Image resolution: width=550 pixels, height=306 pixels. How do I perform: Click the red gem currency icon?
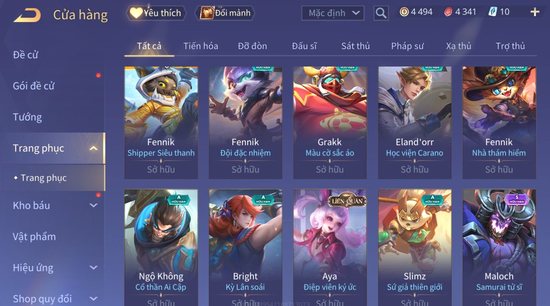coord(448,12)
